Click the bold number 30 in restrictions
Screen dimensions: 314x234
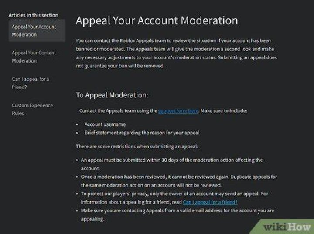pos(164,160)
